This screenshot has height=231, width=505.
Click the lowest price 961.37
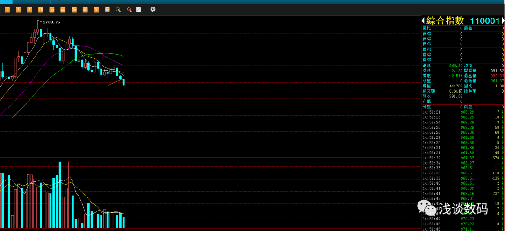tap(497, 81)
